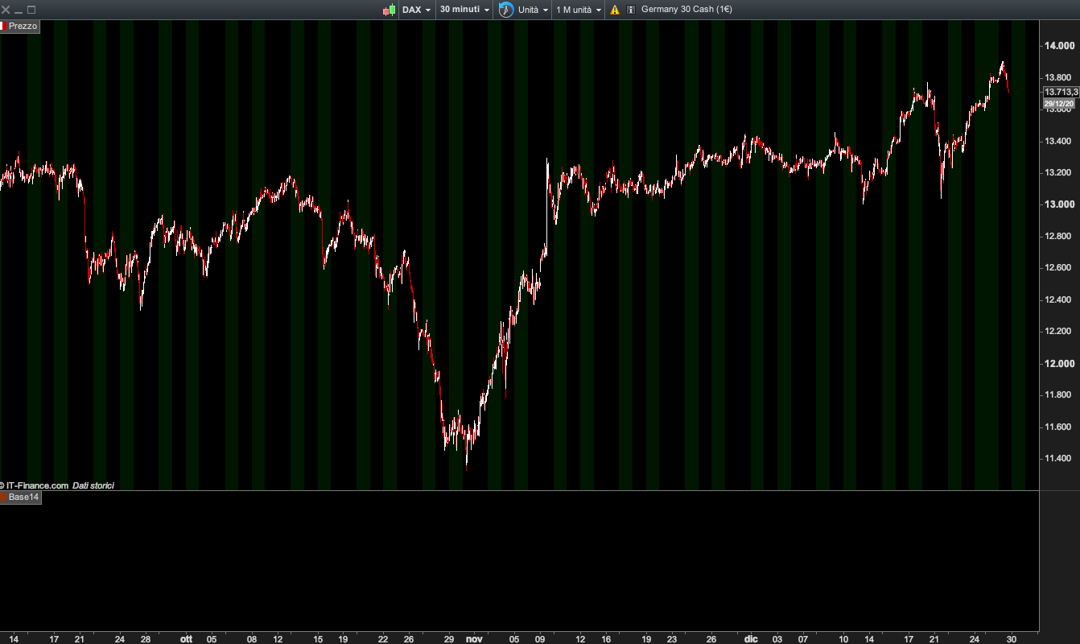This screenshot has height=644, width=1080.
Task: Click the 28 date label on time axis
Action: (x=146, y=639)
